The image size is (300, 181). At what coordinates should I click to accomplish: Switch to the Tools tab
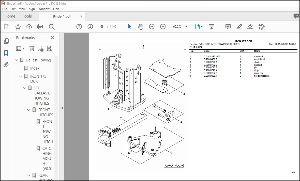[x=27, y=16]
